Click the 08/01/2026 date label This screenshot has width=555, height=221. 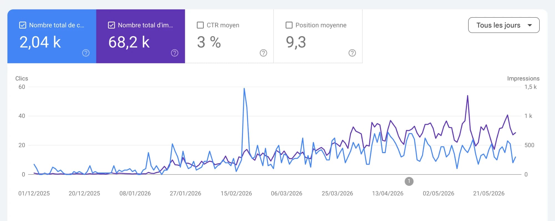coord(135,194)
